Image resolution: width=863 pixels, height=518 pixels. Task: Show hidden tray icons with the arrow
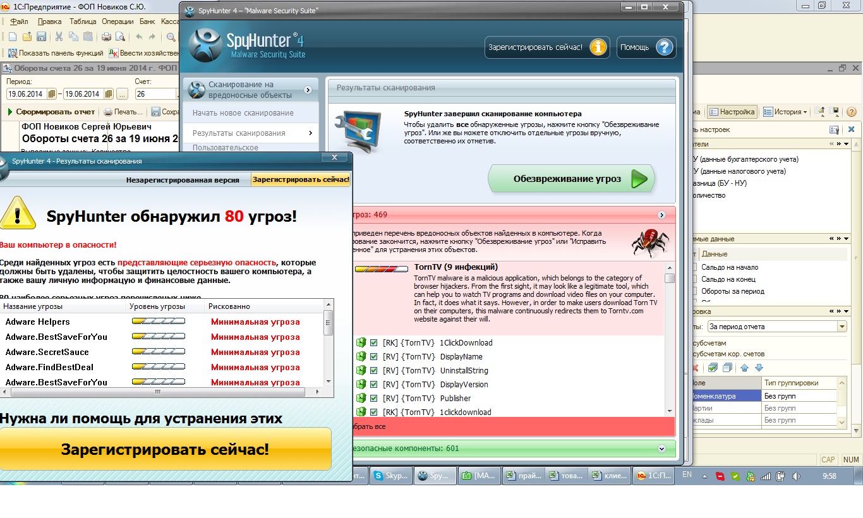pyautogui.click(x=704, y=477)
